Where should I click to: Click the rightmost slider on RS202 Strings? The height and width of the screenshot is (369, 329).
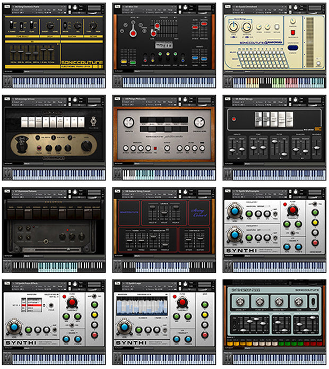[317, 148]
